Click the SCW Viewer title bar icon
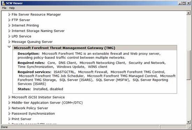The image size is (192, 130). pyautogui.click(x=3, y=3)
